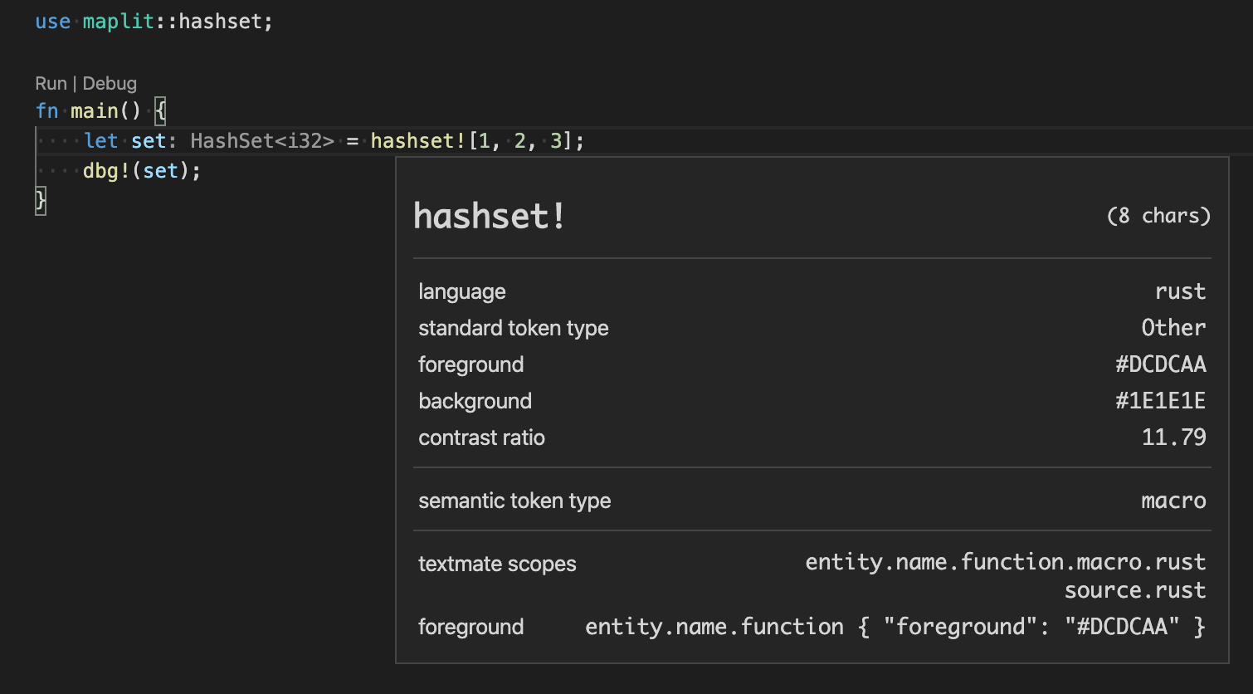Click the 'hashset!' macro call in code
The width and height of the screenshot is (1253, 694).
[418, 141]
